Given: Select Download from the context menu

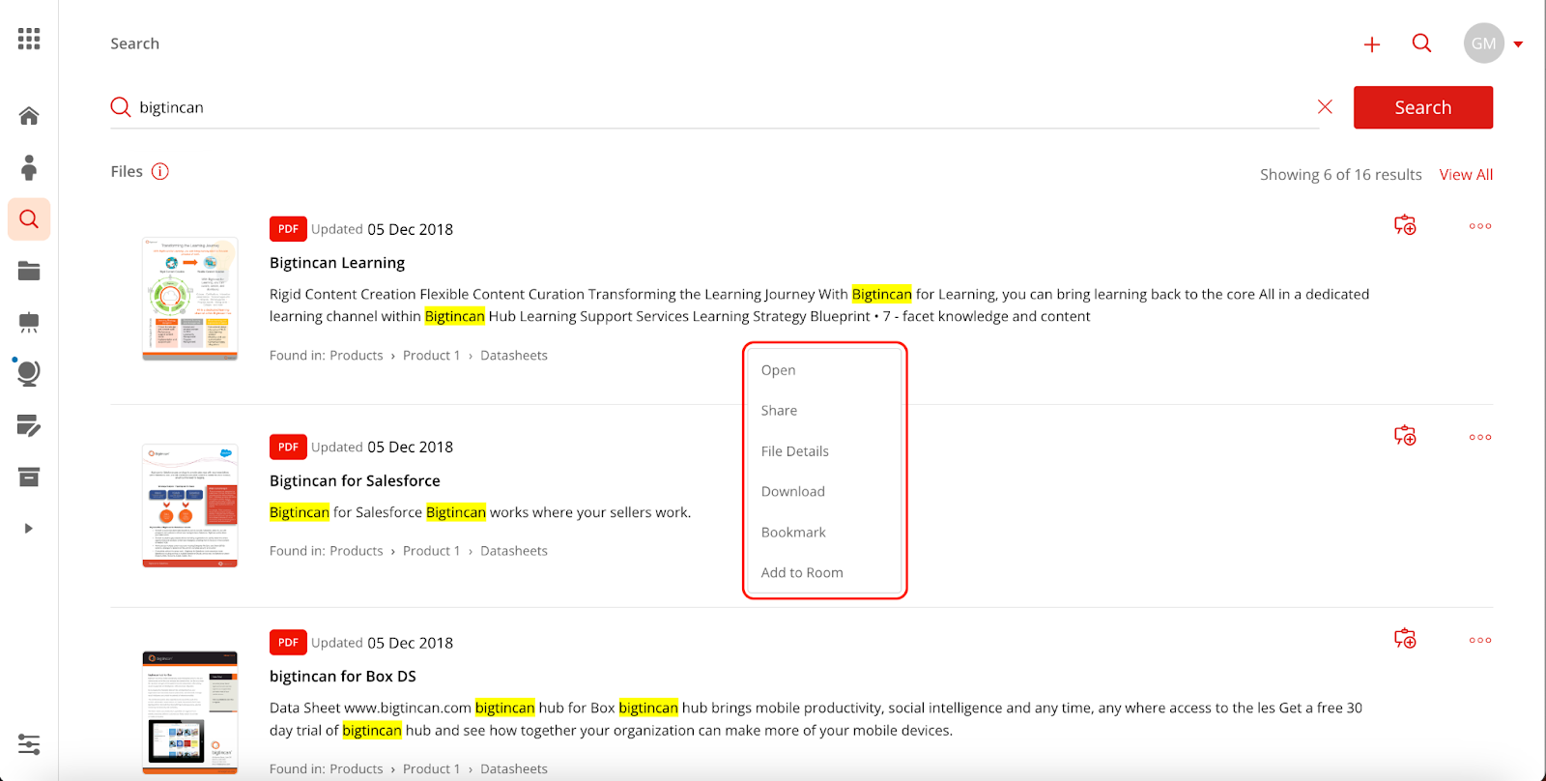Looking at the screenshot, I should coord(792,492).
